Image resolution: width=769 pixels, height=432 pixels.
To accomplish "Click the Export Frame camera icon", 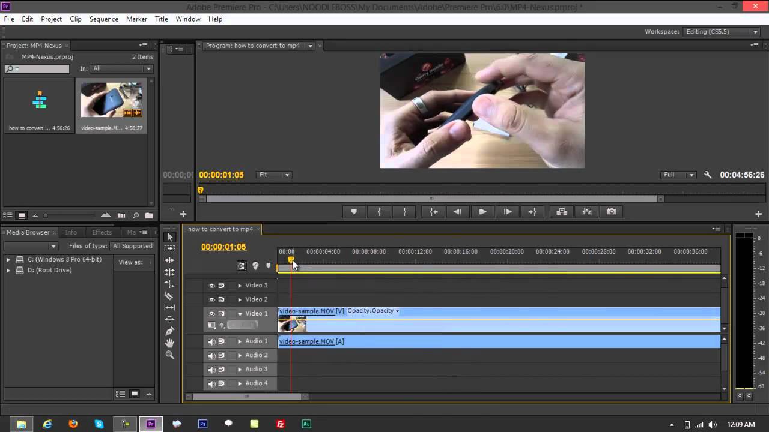I will click(611, 211).
